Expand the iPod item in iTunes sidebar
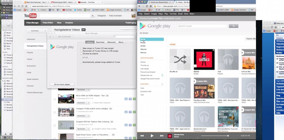The width and height of the screenshot is (284, 140). coord(3,81)
